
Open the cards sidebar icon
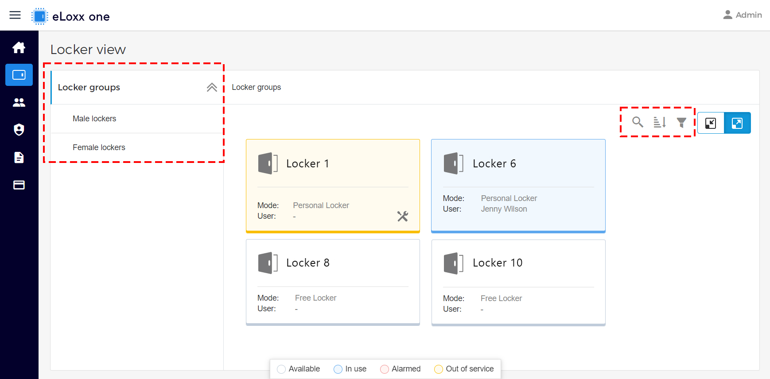[x=19, y=185]
